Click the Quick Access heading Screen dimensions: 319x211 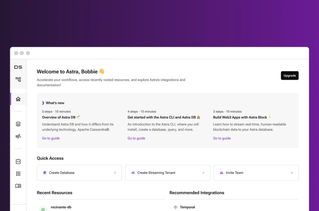click(50, 158)
